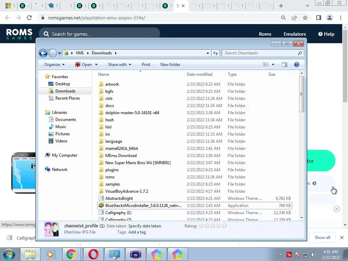Viewport: 348px width, 261px height.
Task: Open Help link on Roms Games
Action: click(x=326, y=34)
